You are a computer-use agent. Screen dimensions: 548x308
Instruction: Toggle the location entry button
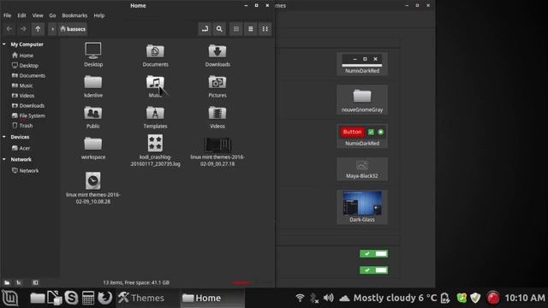tap(205, 29)
